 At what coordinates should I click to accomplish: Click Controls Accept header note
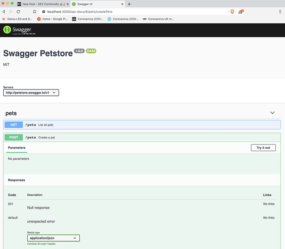[42, 244]
